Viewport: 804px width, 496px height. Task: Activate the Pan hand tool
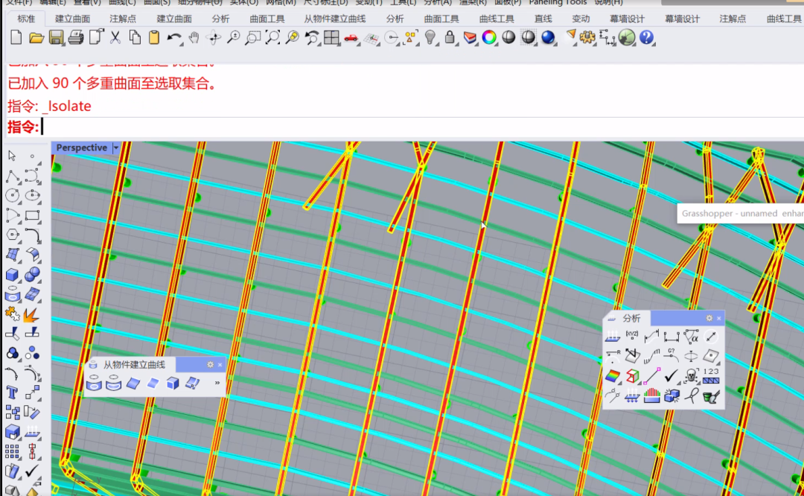pyautogui.click(x=194, y=37)
